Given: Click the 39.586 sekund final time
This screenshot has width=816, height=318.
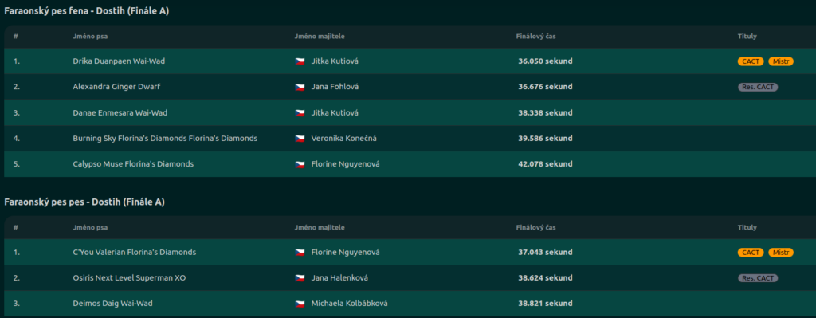Looking at the screenshot, I should coord(545,139).
